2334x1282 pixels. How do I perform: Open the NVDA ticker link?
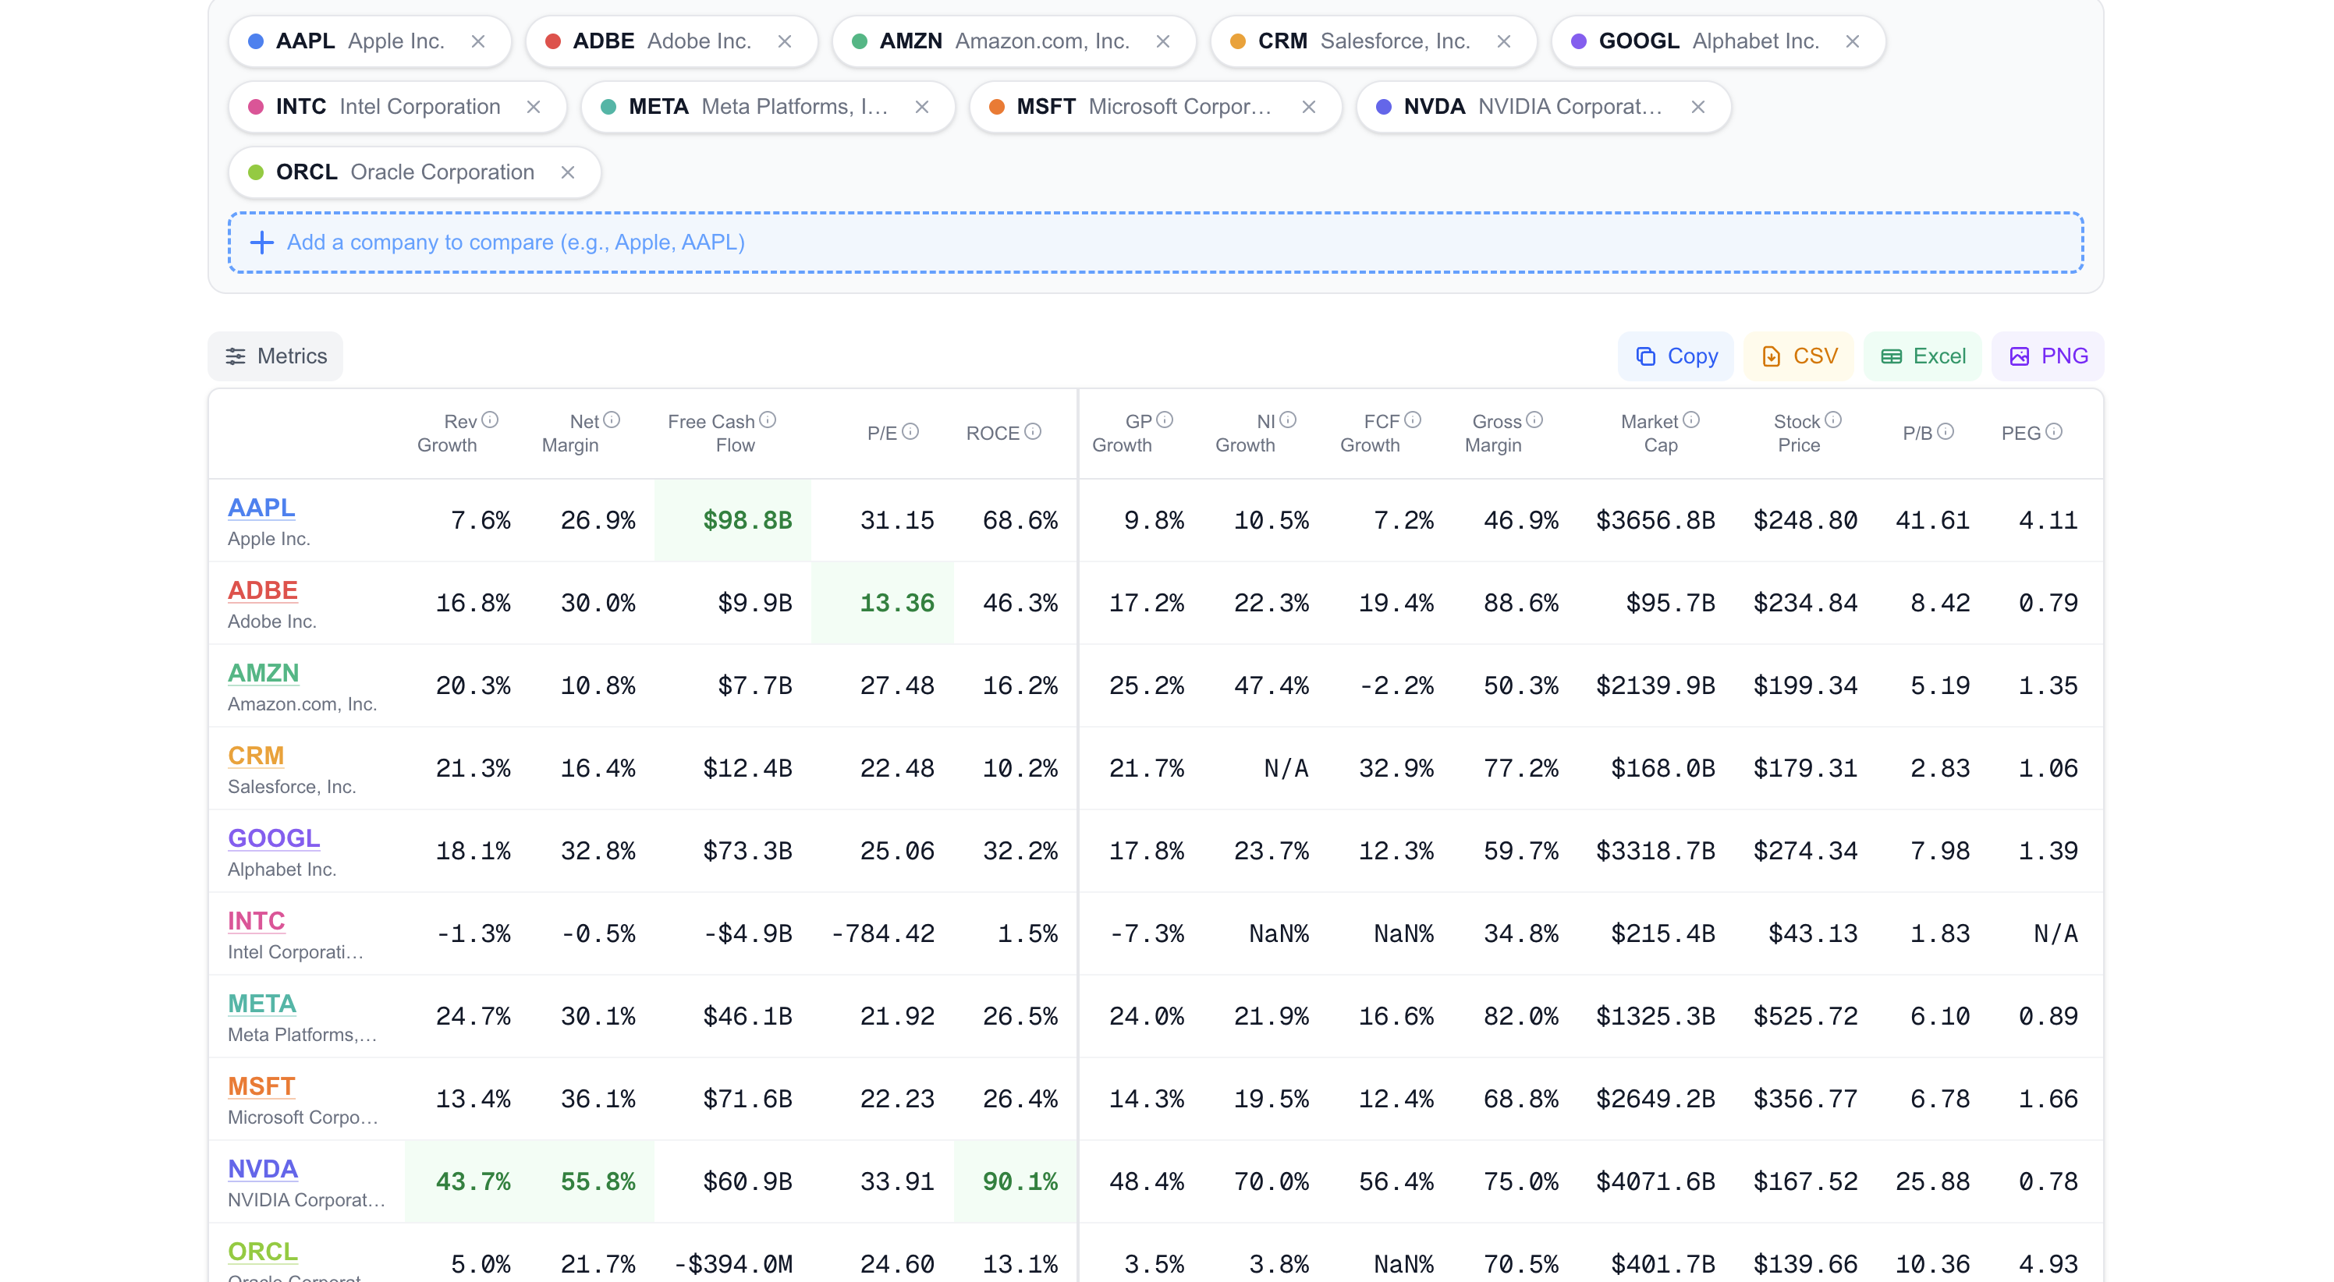pos(263,1169)
